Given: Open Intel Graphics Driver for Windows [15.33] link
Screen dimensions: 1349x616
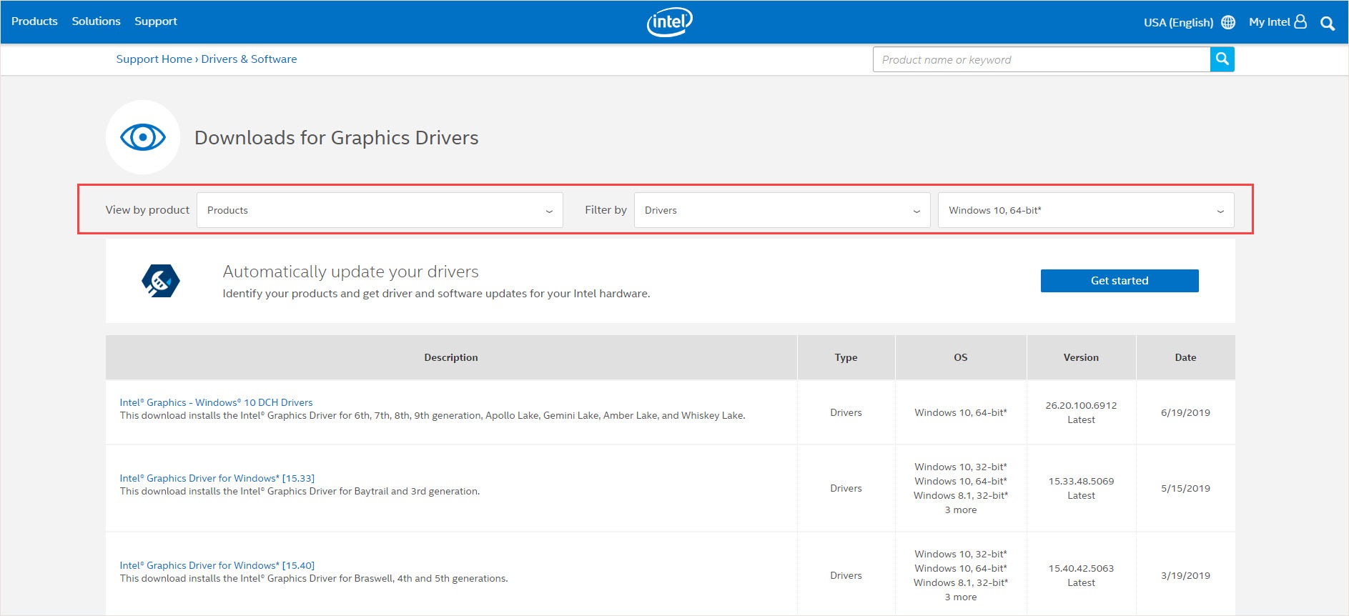Looking at the screenshot, I should pyautogui.click(x=217, y=478).
